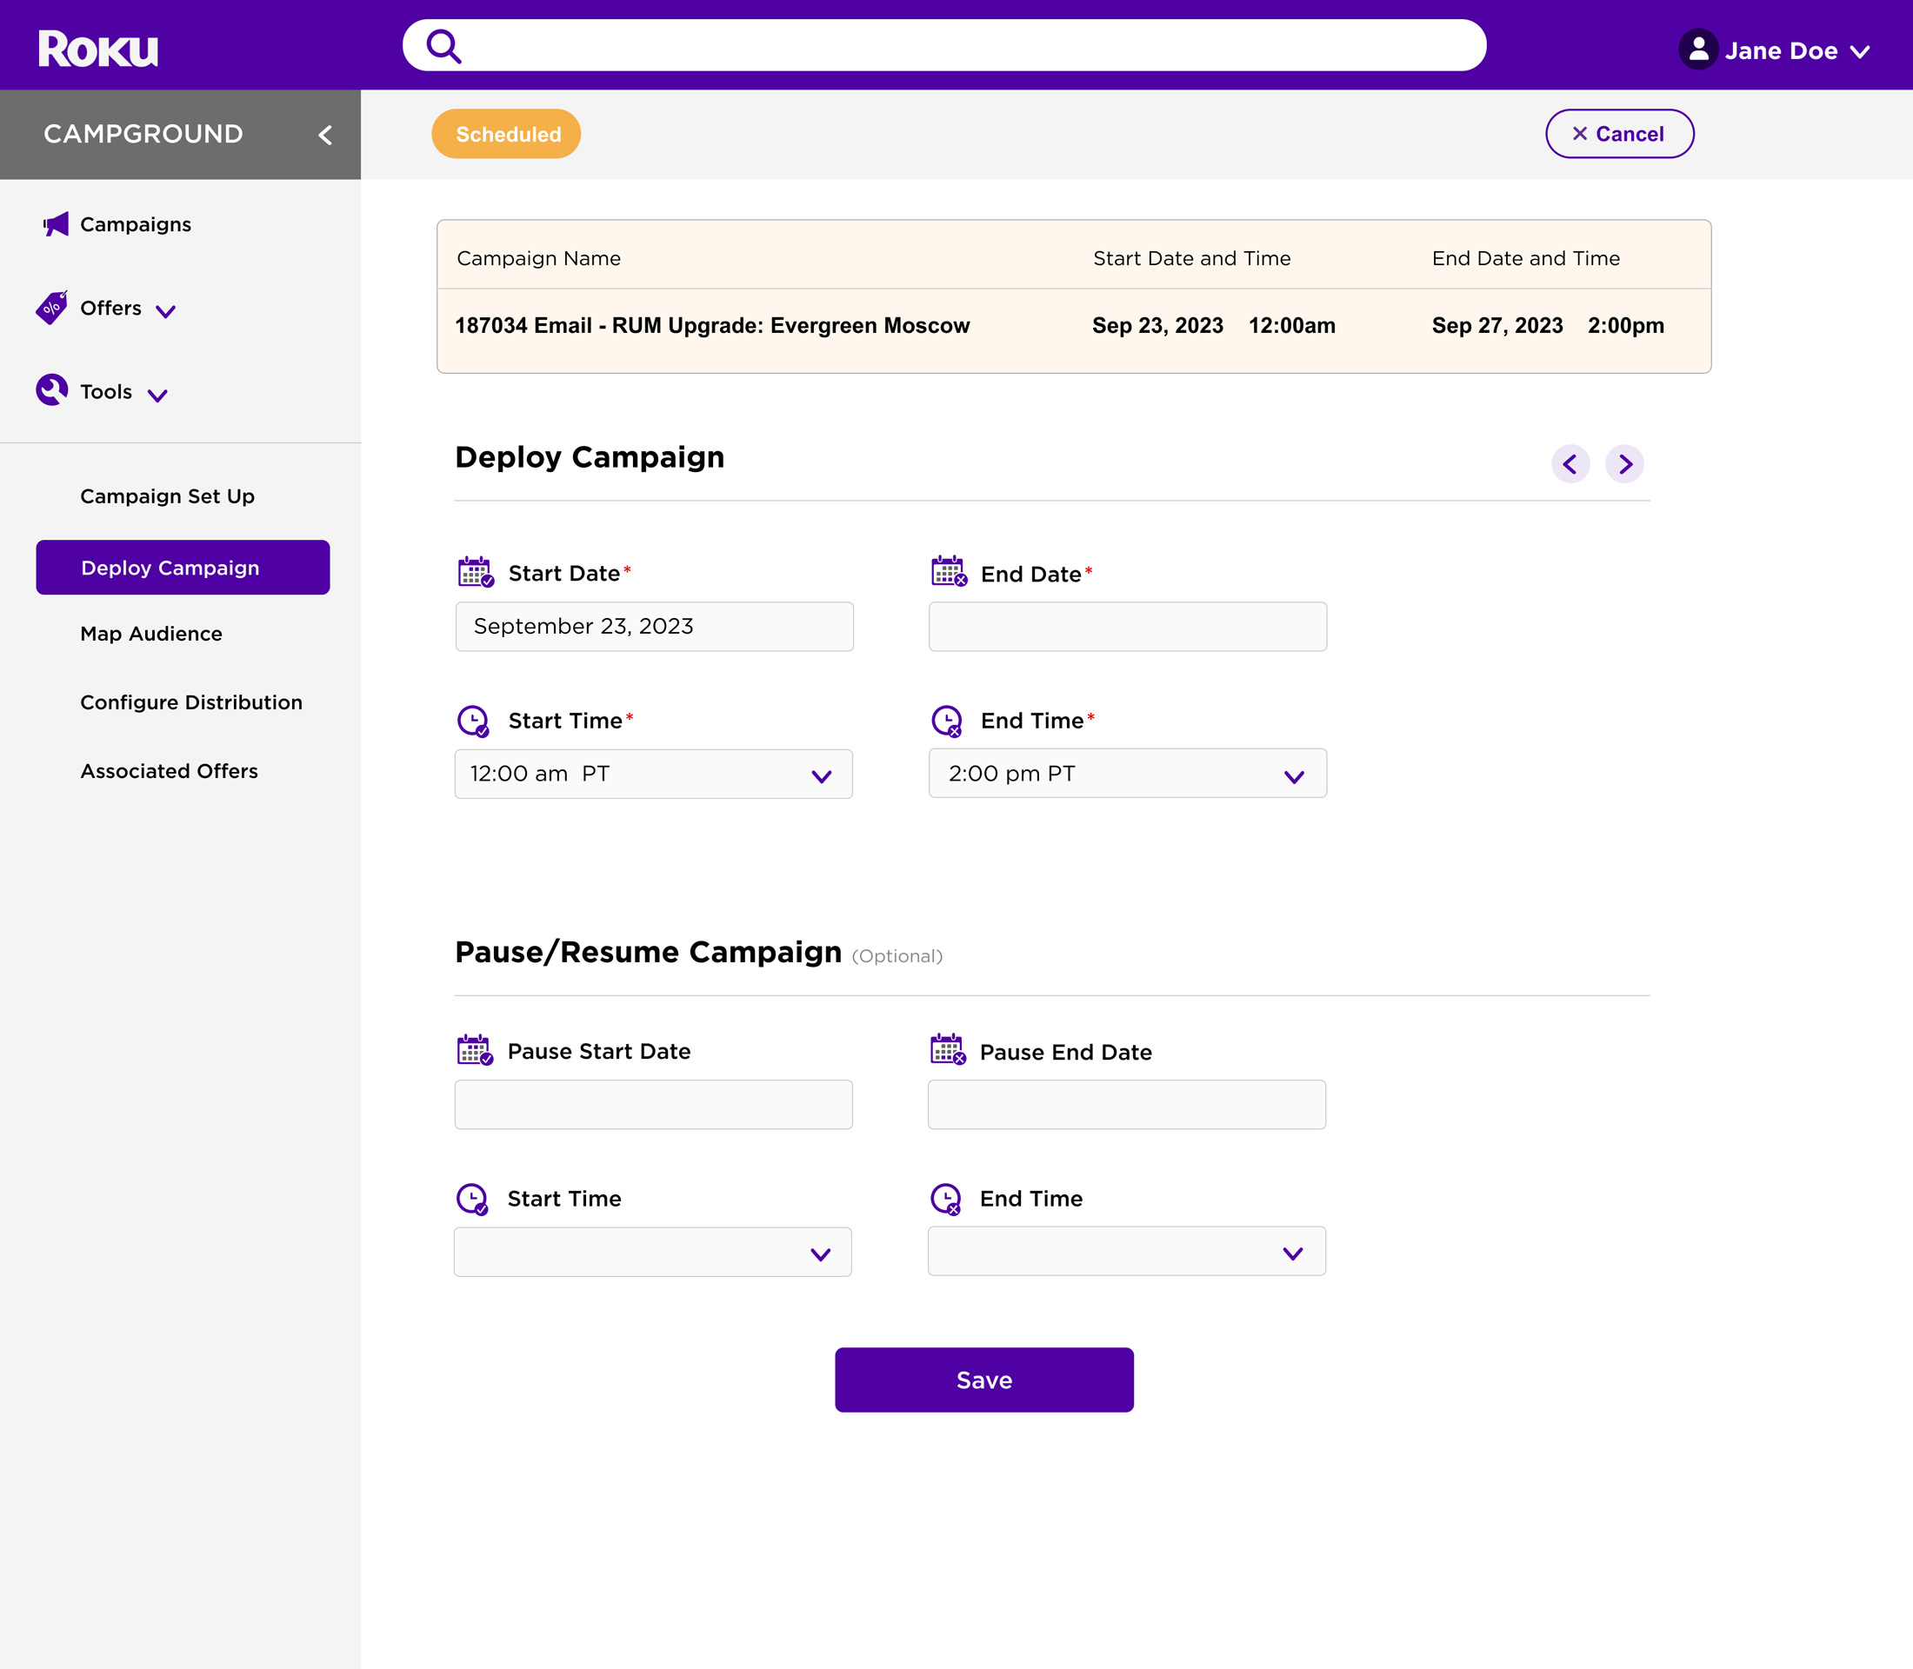Click the Start Date calendar icon
1913x1669 pixels.
tap(476, 572)
